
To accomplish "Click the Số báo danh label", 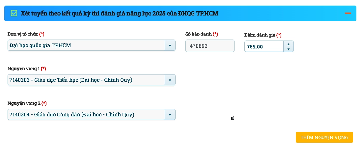I will 198,34.
